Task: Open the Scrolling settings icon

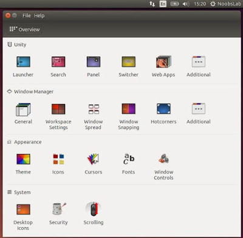Action: pos(94,209)
